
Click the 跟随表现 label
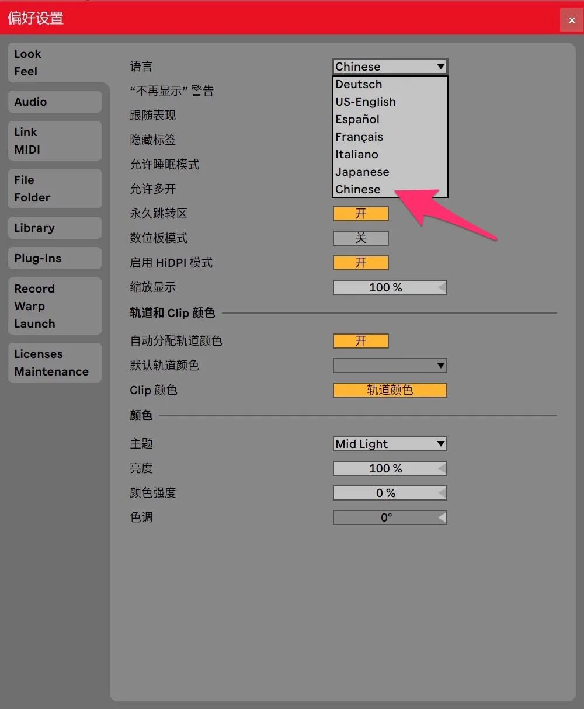pos(153,116)
